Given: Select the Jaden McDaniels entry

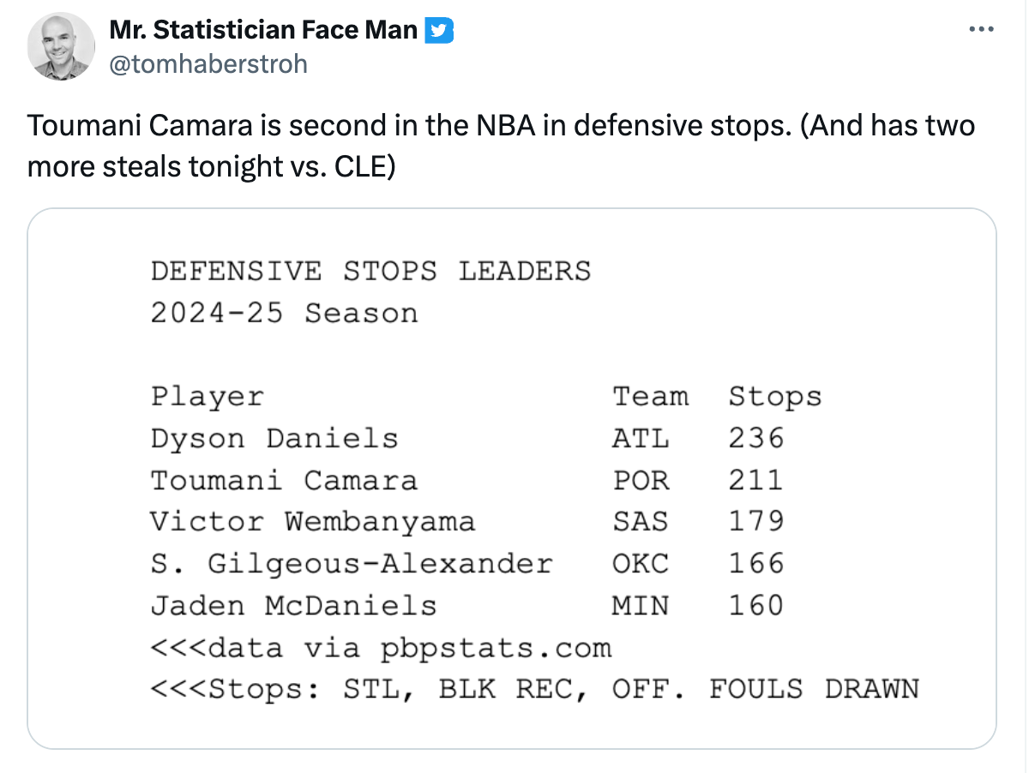Looking at the screenshot, I should coord(293,606).
